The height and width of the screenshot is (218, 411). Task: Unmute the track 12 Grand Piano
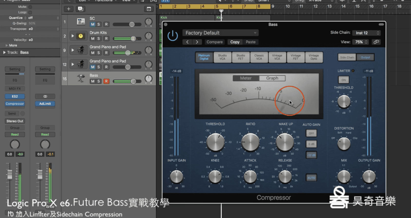pyautogui.click(x=93, y=67)
